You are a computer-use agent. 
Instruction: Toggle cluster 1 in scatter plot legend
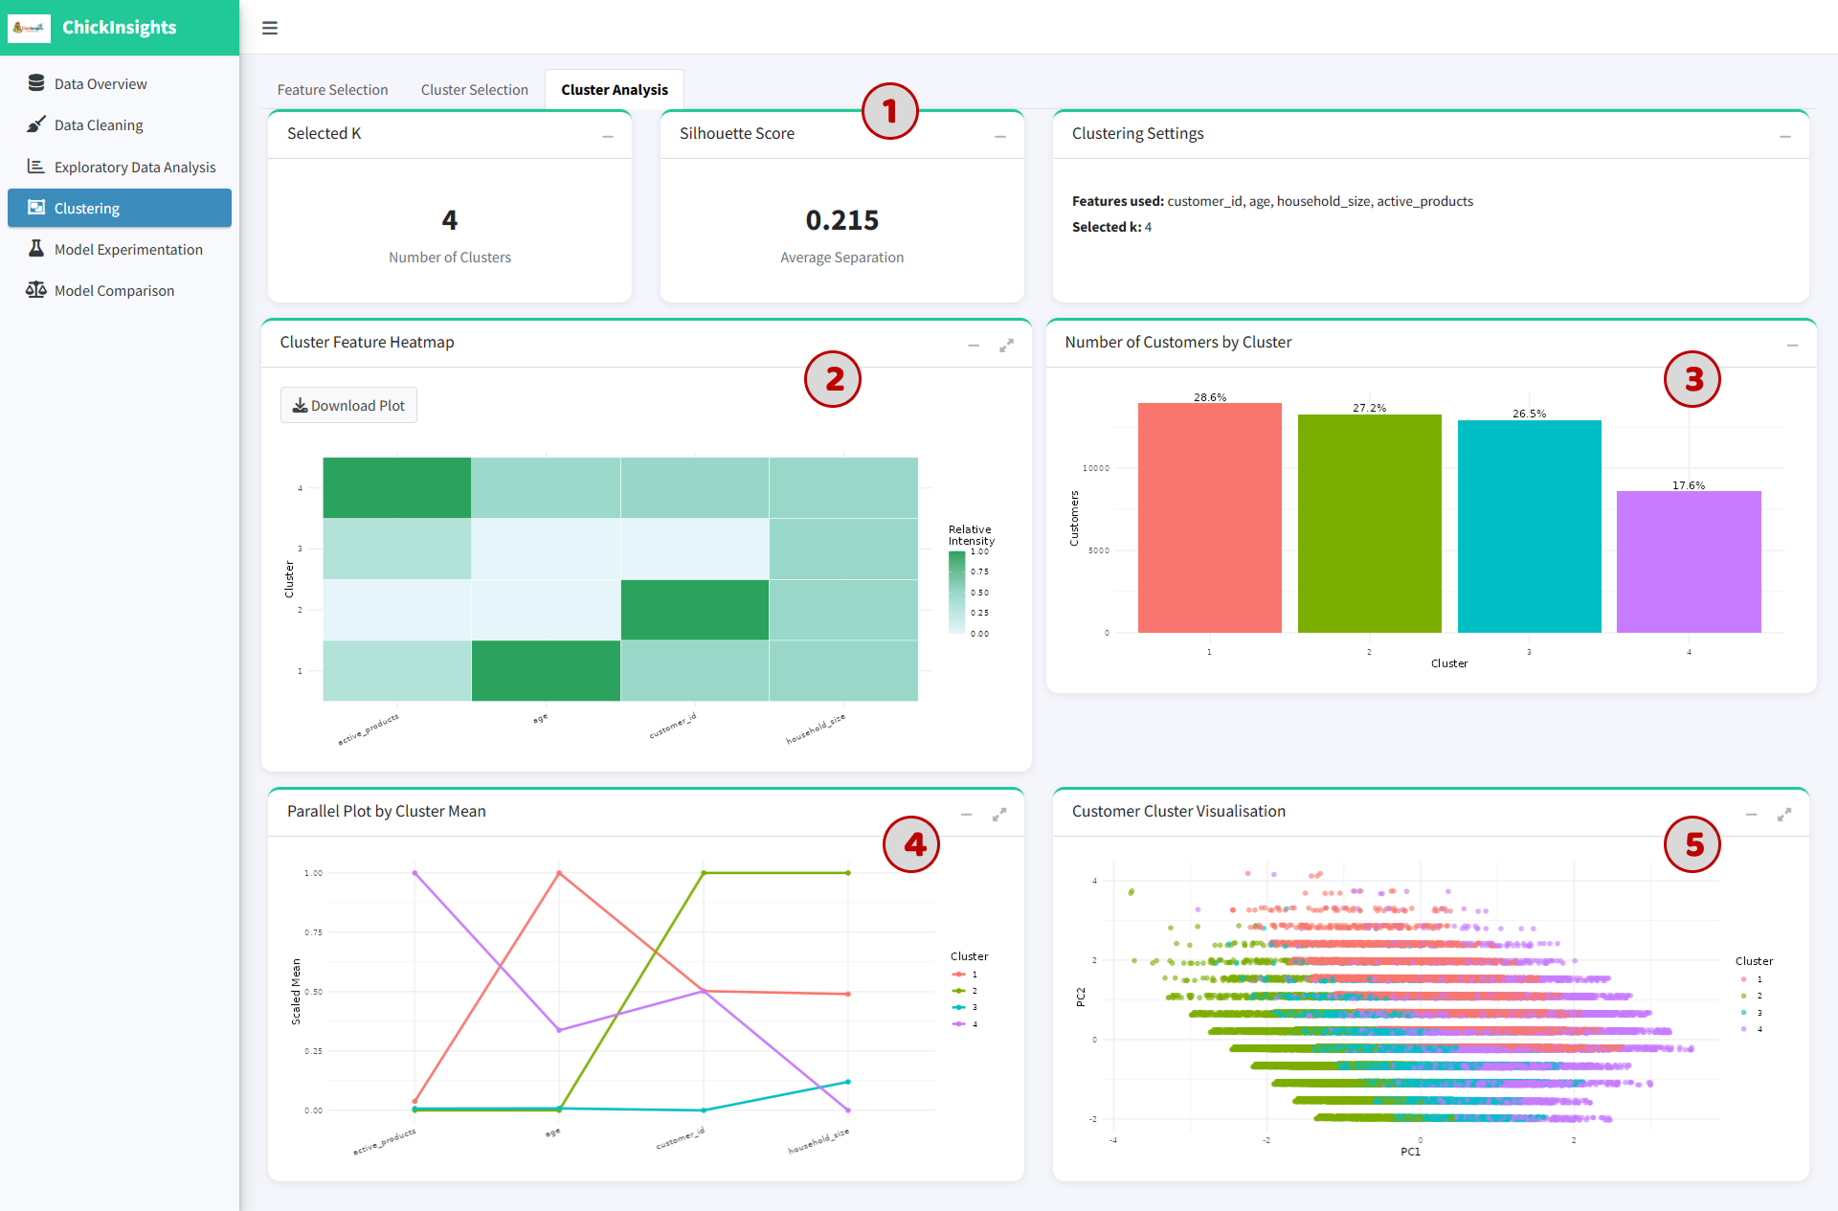(x=1751, y=979)
